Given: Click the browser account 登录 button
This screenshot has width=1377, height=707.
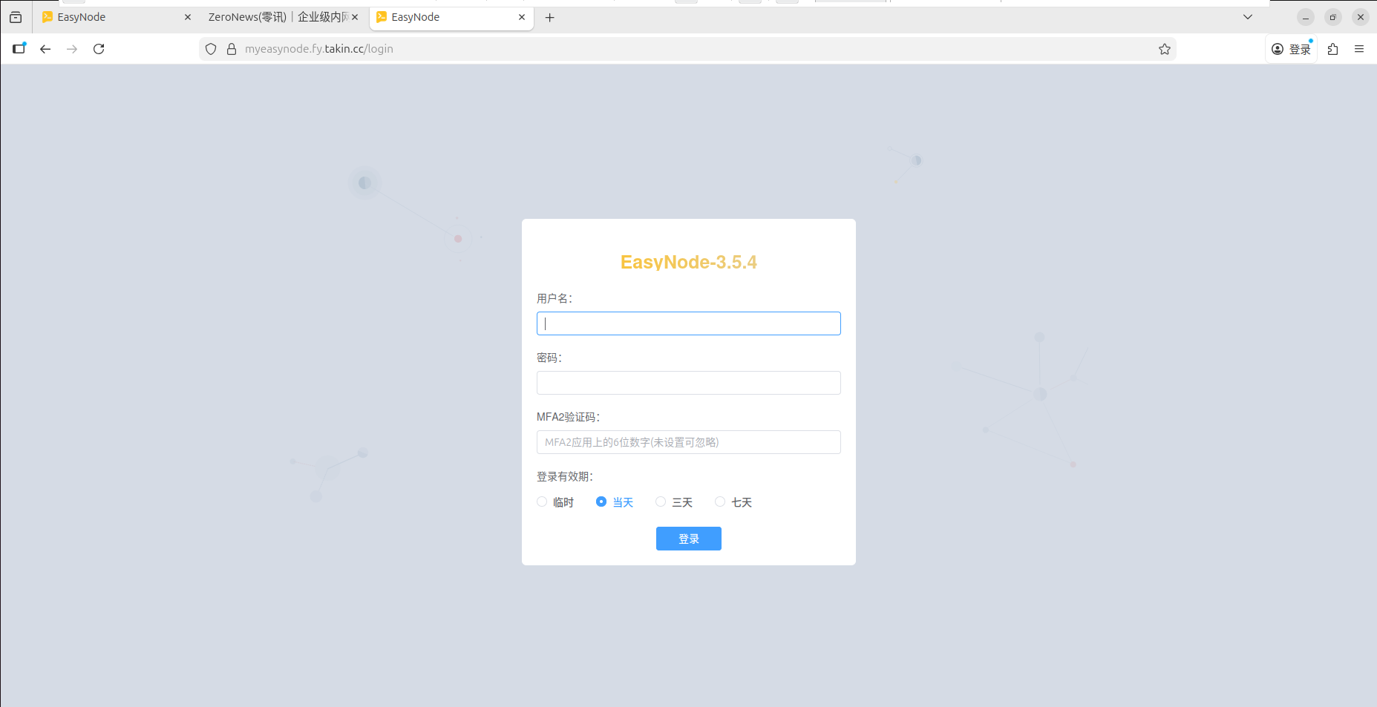Looking at the screenshot, I should (x=1291, y=49).
